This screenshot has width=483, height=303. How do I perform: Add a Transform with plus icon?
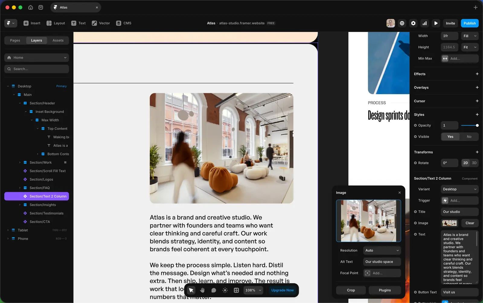[477, 152]
